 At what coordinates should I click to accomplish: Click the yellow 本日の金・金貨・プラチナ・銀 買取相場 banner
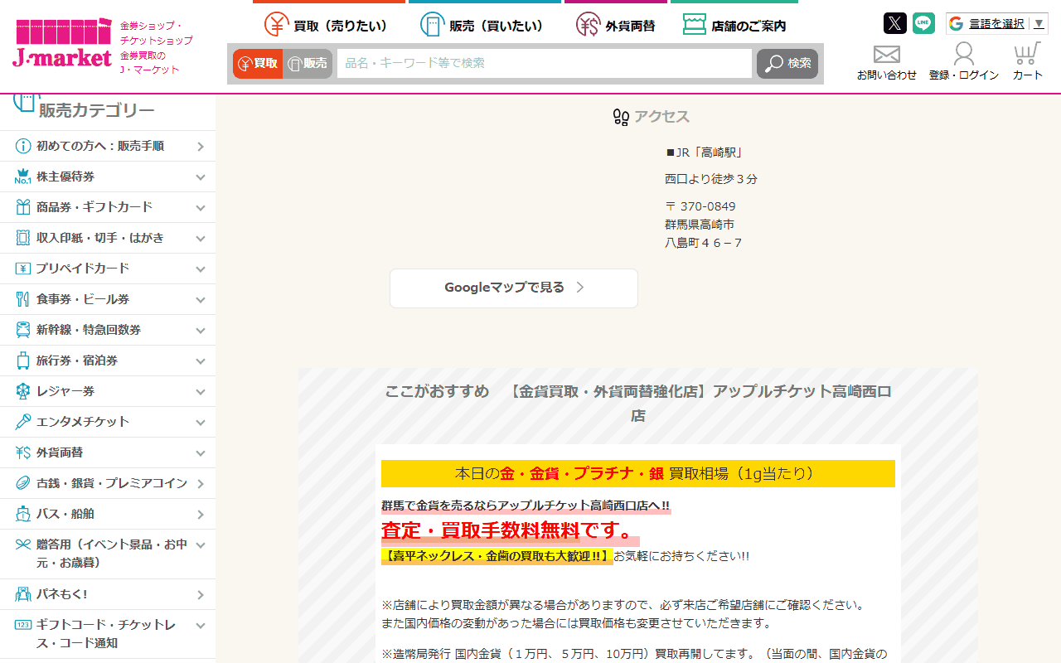[x=638, y=474]
